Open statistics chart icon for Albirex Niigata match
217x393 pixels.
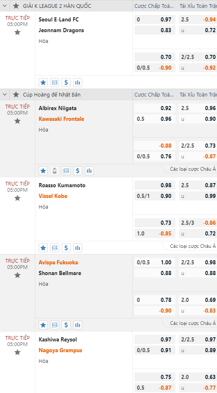pyautogui.click(x=89, y=171)
